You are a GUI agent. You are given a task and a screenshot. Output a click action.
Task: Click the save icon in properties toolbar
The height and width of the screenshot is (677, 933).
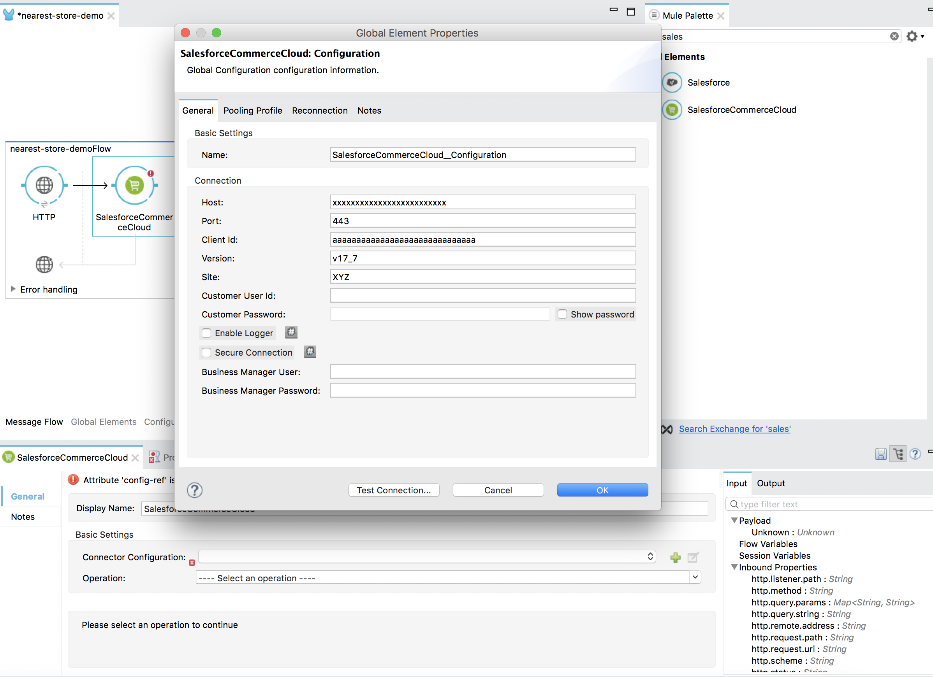pyautogui.click(x=880, y=454)
